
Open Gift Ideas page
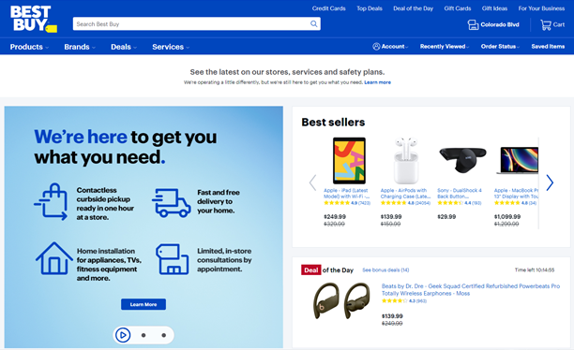pos(494,8)
